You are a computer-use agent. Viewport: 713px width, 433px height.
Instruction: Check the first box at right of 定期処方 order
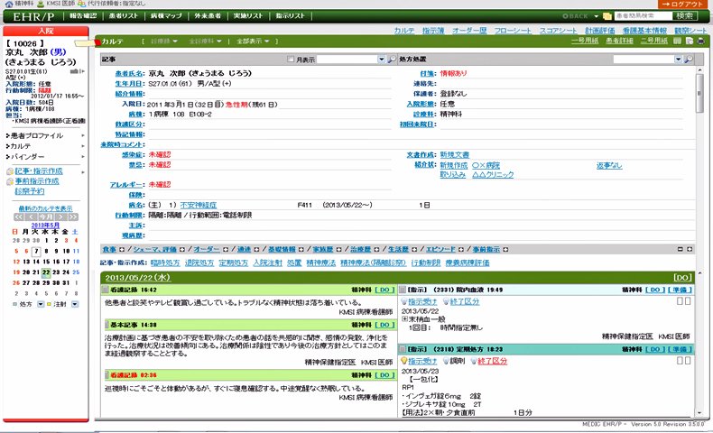680,360
